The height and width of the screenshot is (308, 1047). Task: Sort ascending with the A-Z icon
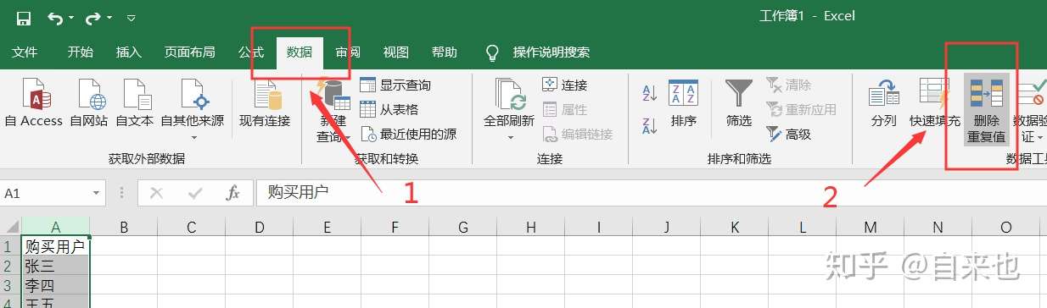(x=650, y=92)
